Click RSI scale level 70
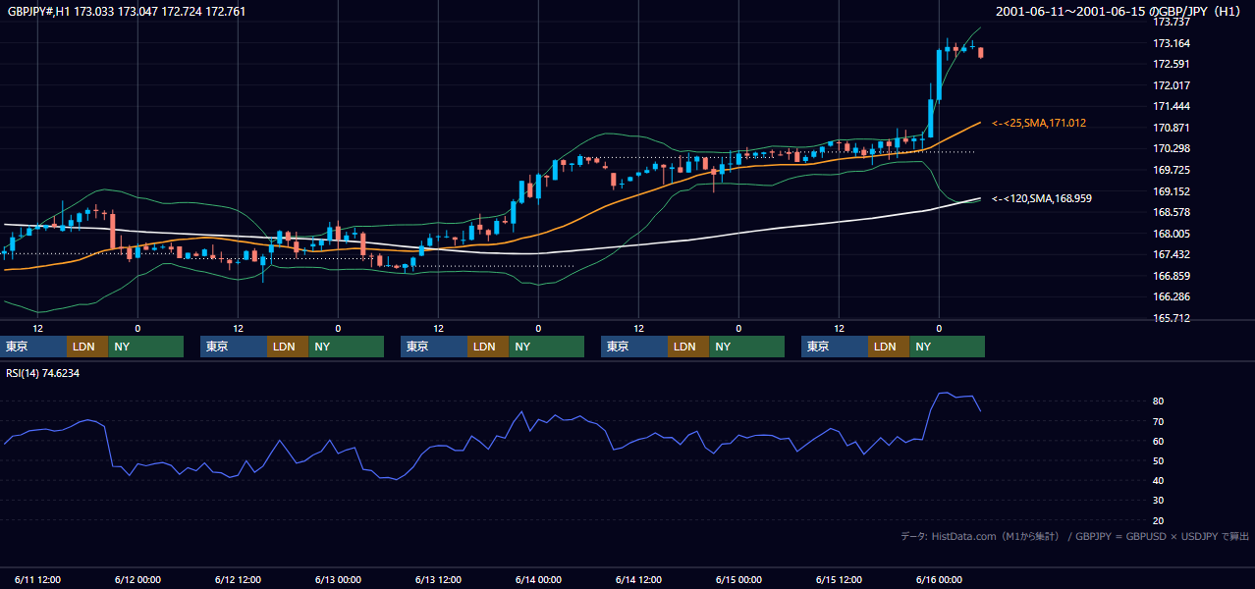 click(1158, 421)
